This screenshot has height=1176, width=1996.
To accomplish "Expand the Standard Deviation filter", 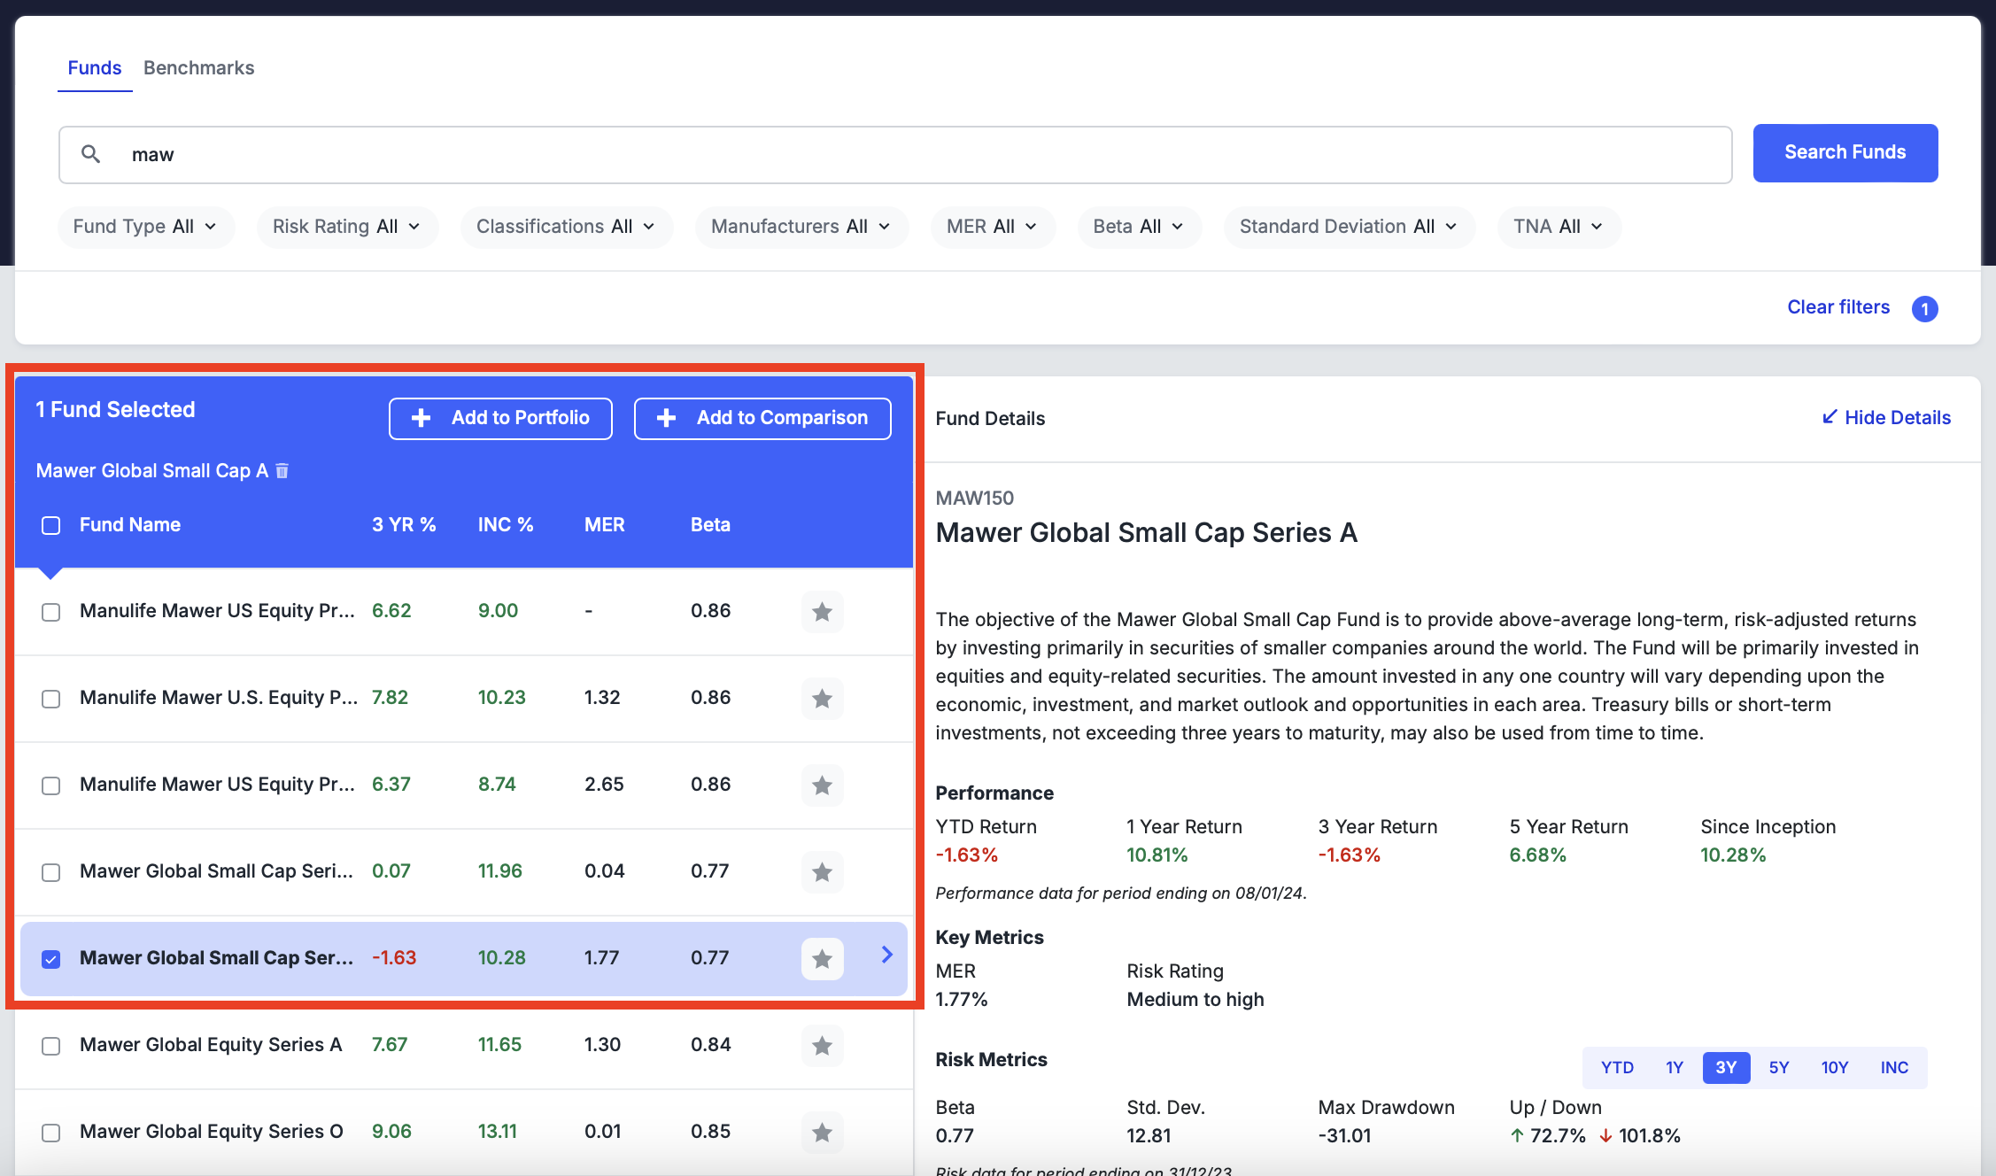I will coord(1350,227).
